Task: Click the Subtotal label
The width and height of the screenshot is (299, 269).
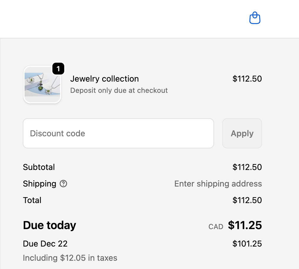Action: coord(39,167)
